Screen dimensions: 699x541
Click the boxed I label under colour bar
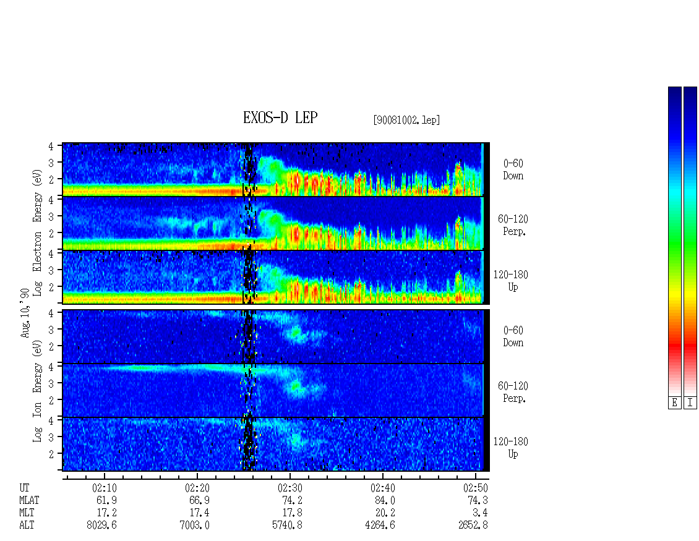(690, 403)
